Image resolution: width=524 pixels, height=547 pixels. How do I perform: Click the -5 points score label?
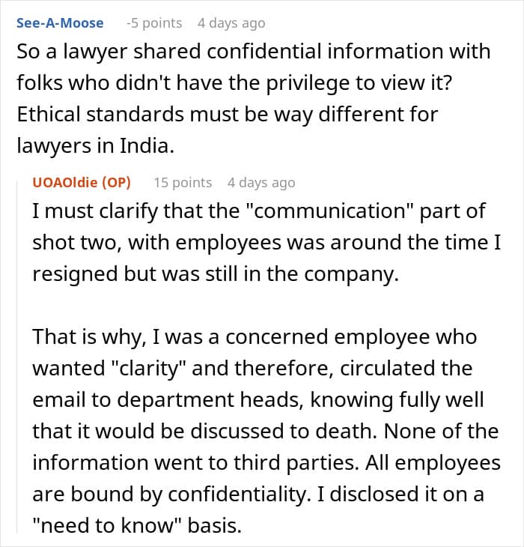pos(154,23)
